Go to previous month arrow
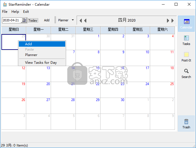Image resolution: width=196 pixels, height=148 pixels. (85, 20)
